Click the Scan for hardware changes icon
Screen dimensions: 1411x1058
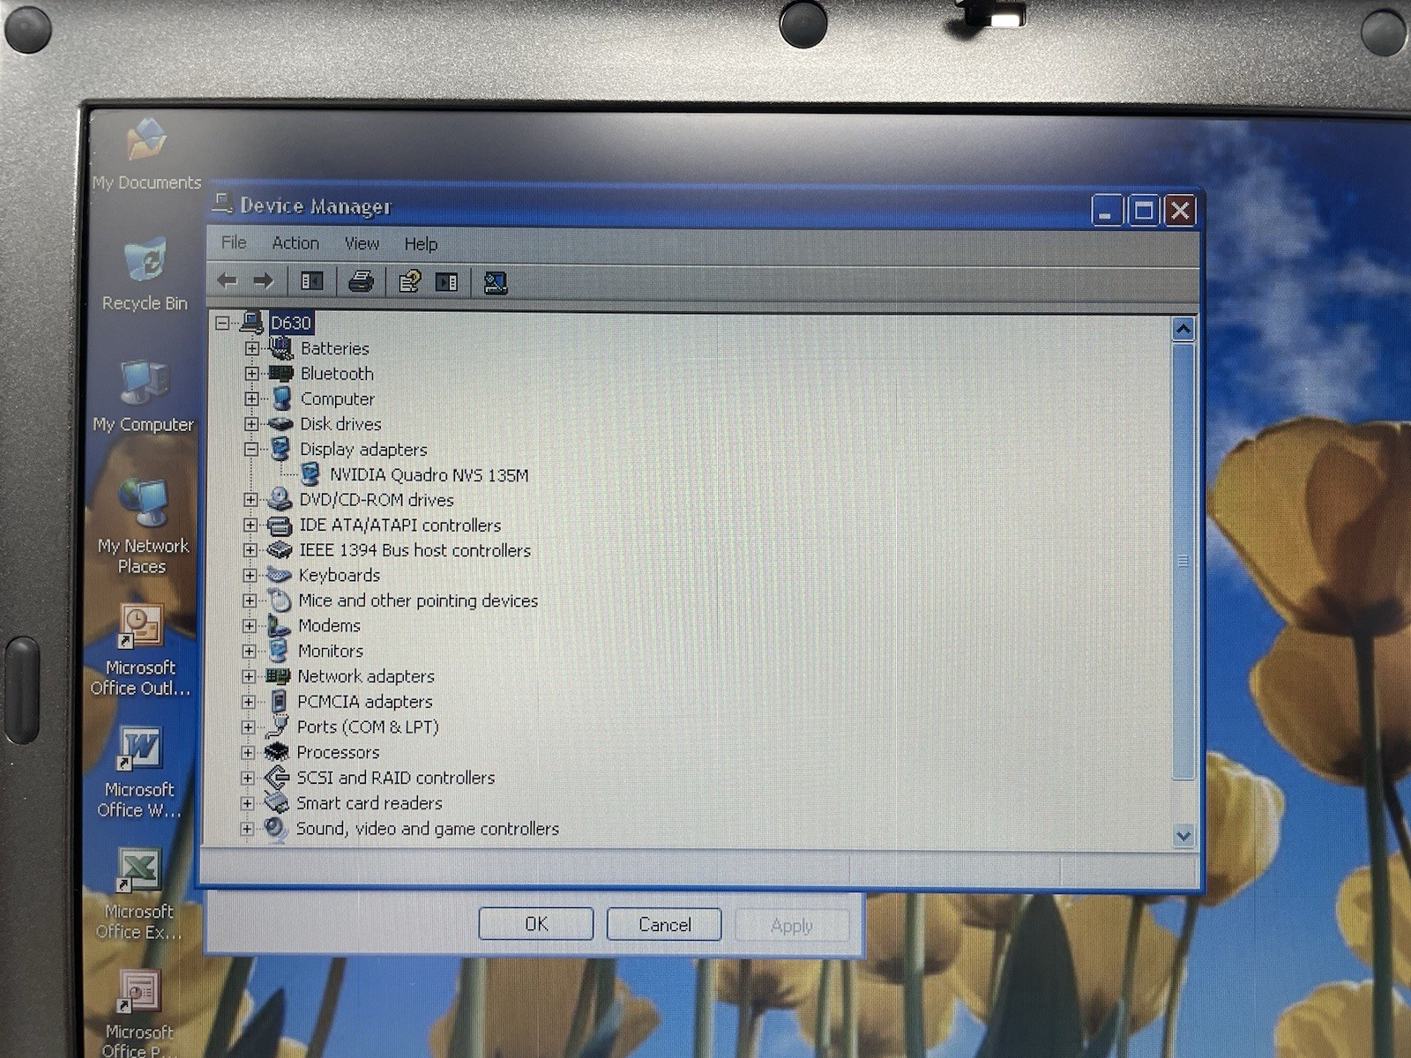pos(496,282)
